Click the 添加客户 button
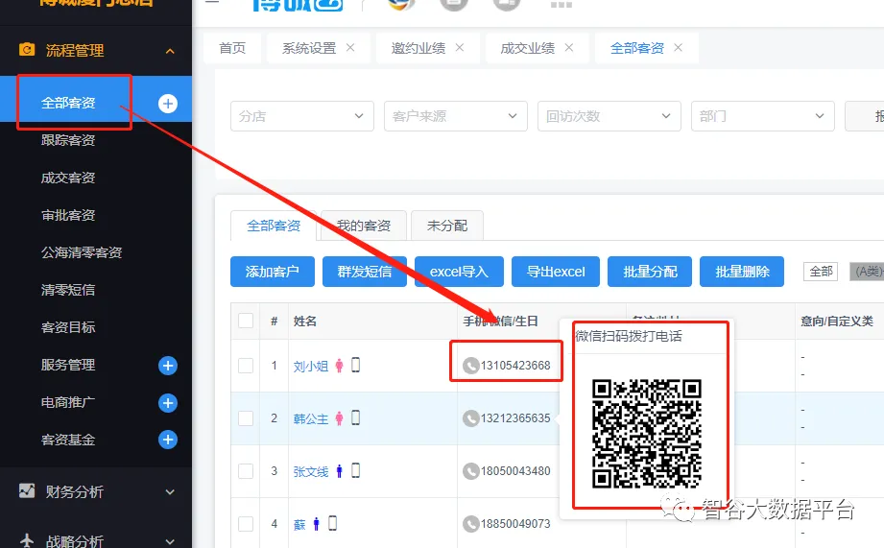 tap(273, 272)
